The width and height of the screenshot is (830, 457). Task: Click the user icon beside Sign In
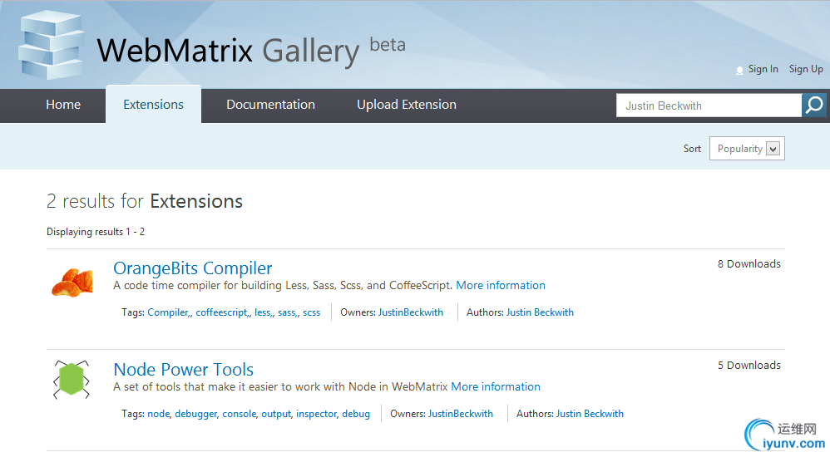[x=739, y=71]
